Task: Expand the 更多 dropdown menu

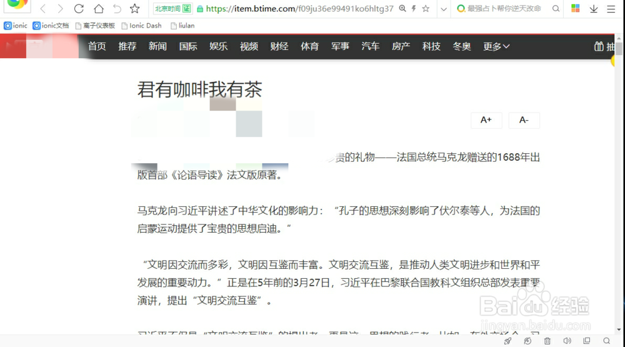Action: click(496, 46)
